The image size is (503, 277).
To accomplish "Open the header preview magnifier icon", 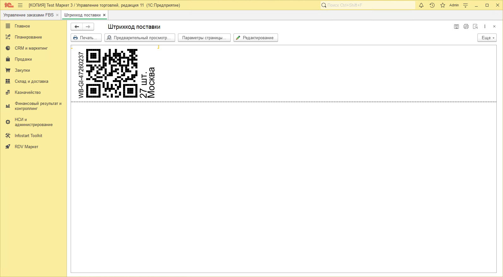I will tap(476, 27).
